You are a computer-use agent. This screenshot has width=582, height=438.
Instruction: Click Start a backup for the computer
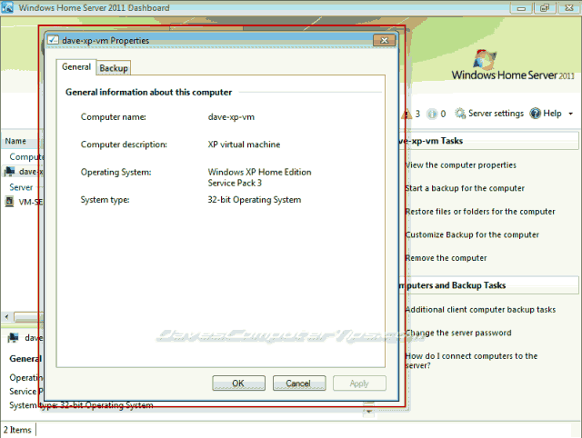point(465,188)
